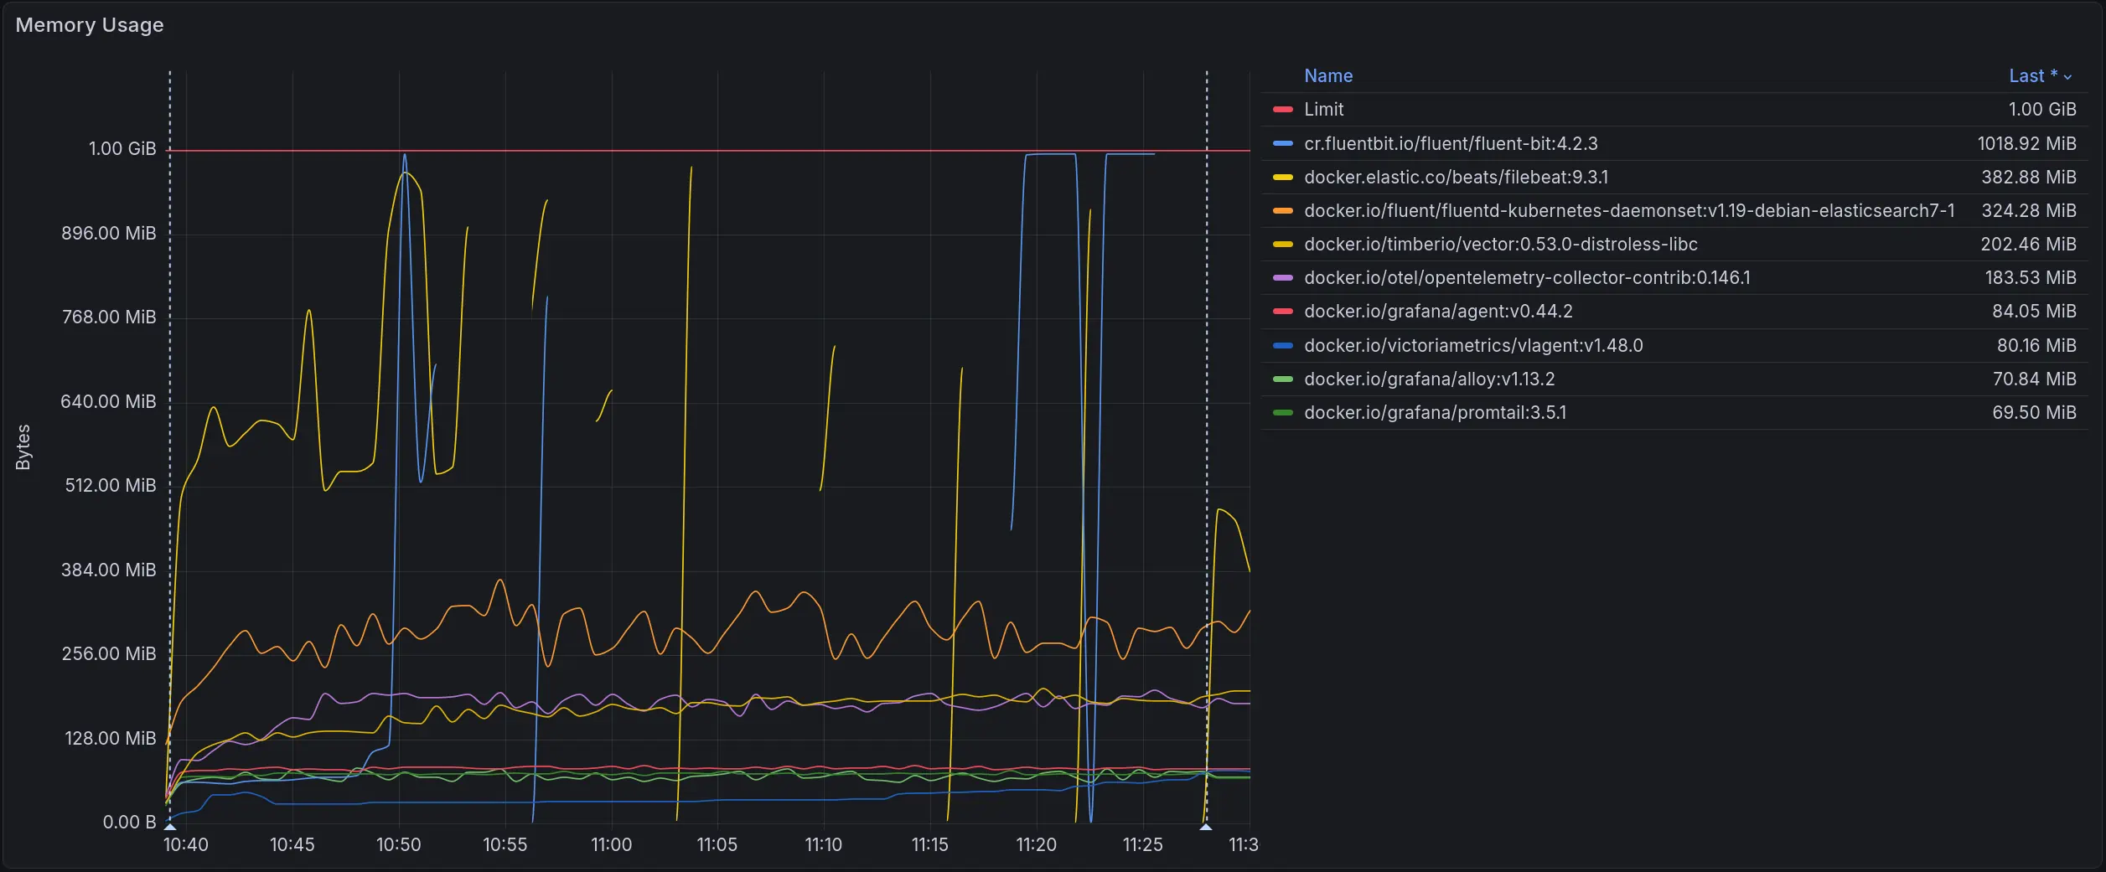This screenshot has width=2106, height=872.
Task: Click the annotation marker at 10:40
Action: tap(170, 826)
